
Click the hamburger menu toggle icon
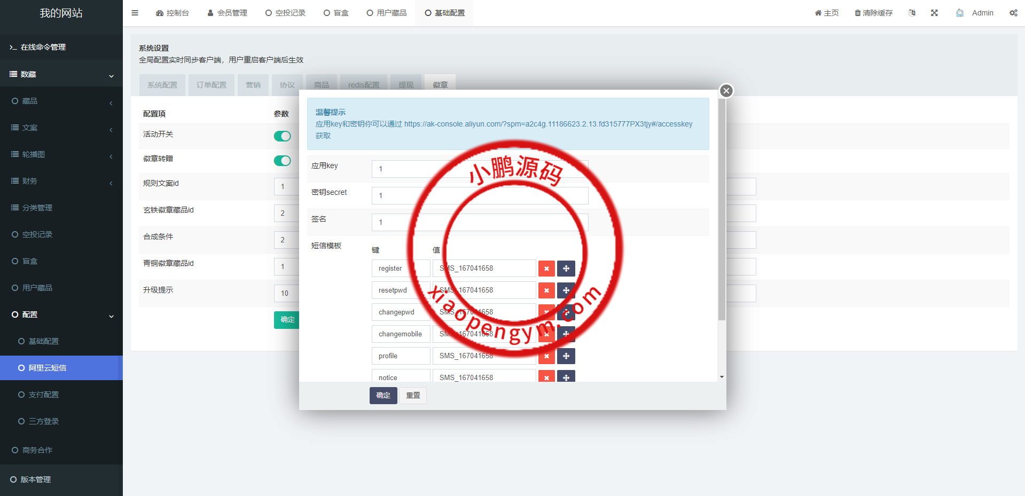point(135,13)
